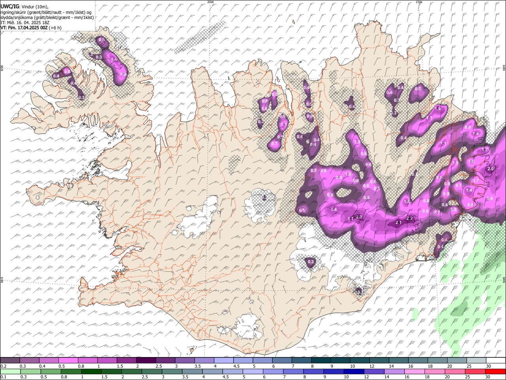
Task: Pick the lavender top-row swatch between 4 and 4.5
Action: point(223,360)
